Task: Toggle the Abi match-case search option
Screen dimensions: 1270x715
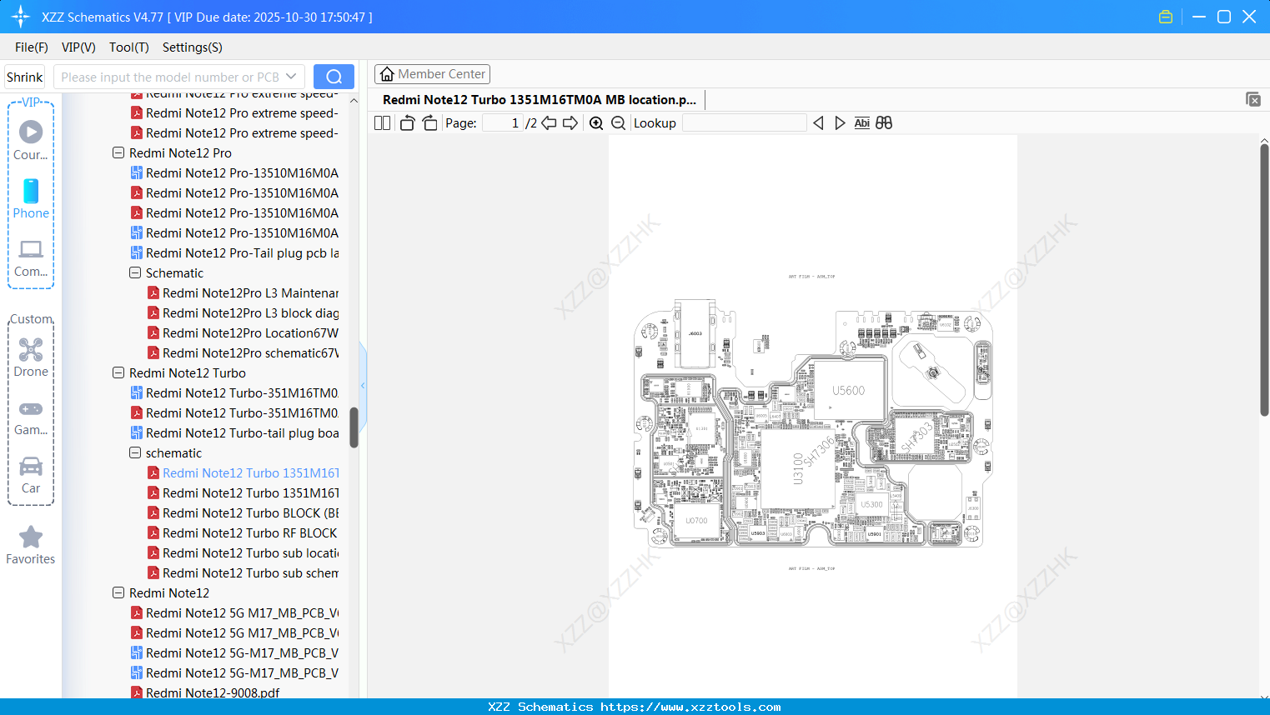Action: (861, 122)
